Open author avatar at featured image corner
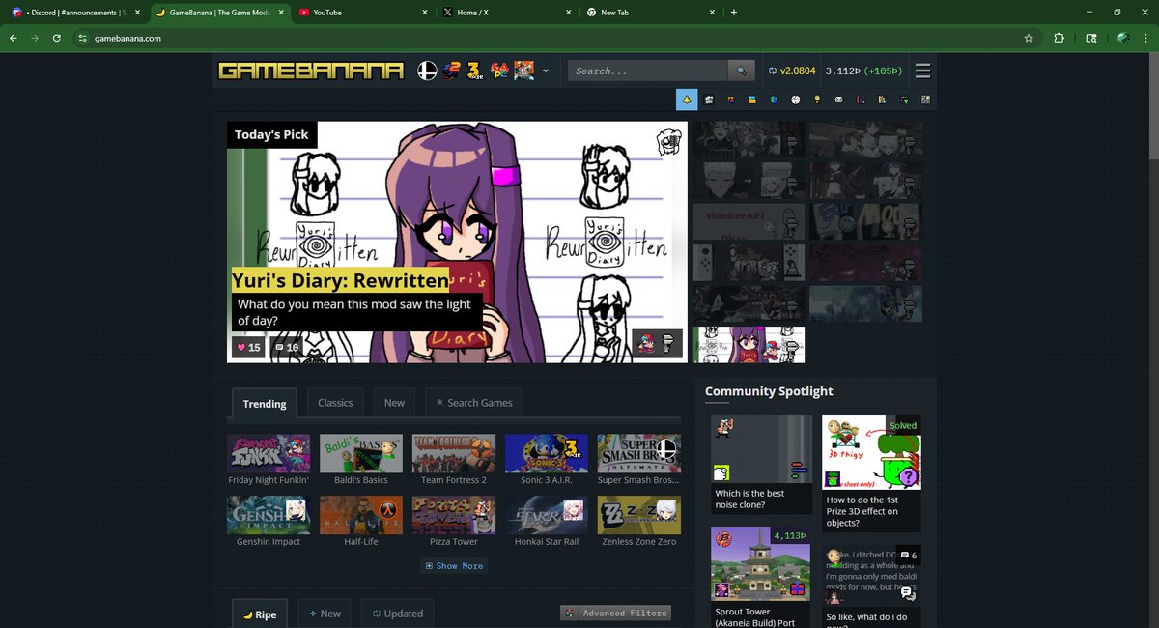The height and width of the screenshot is (628, 1159). coord(668,142)
